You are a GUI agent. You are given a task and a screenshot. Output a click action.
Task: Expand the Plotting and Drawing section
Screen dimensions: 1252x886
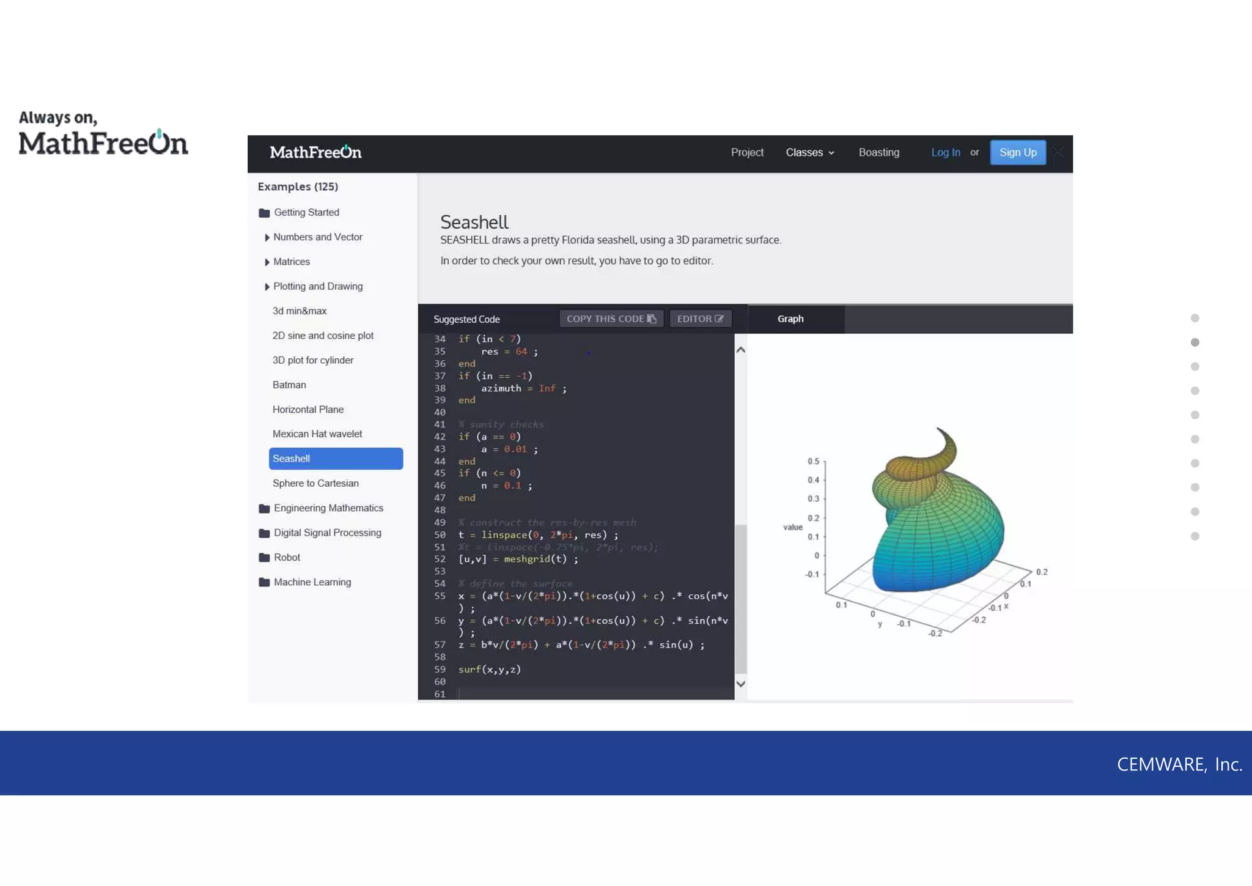tap(267, 287)
